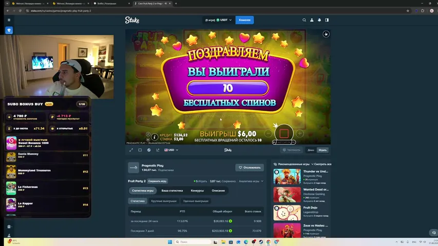Viewport: 438px width, 246px height.
Task: Open live stats icon below game
Action: click(x=149, y=150)
